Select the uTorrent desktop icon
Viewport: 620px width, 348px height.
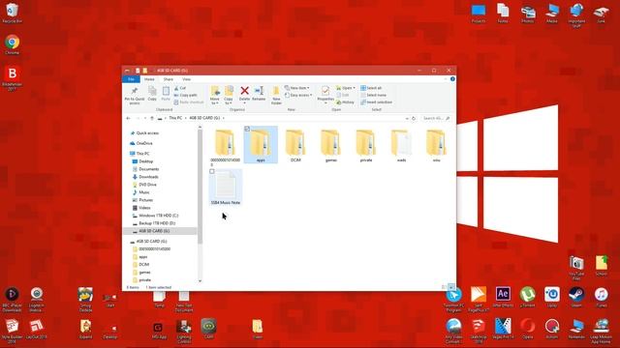pyautogui.click(x=527, y=297)
